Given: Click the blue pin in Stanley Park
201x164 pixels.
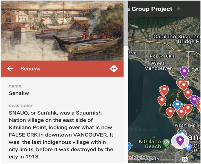Looking at the screenshot, I should [177, 105].
